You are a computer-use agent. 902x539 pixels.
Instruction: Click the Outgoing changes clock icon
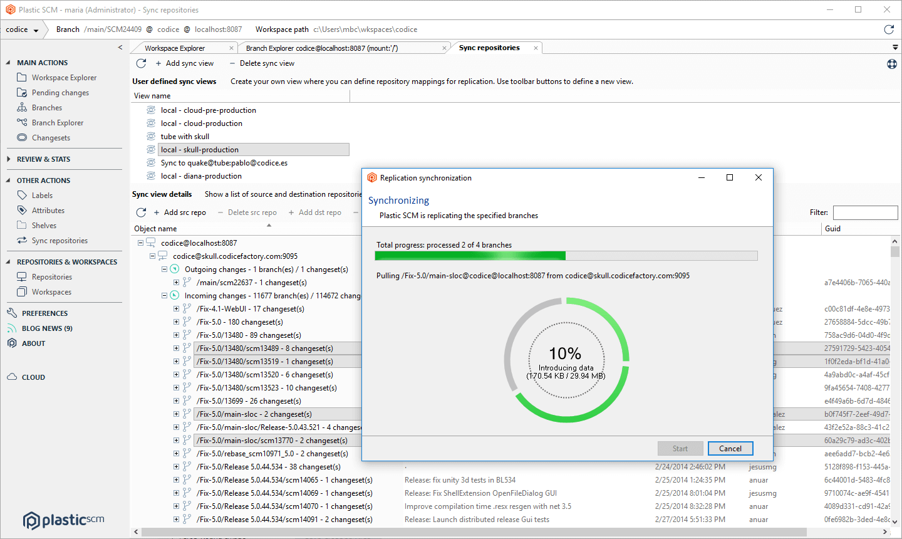tap(175, 269)
